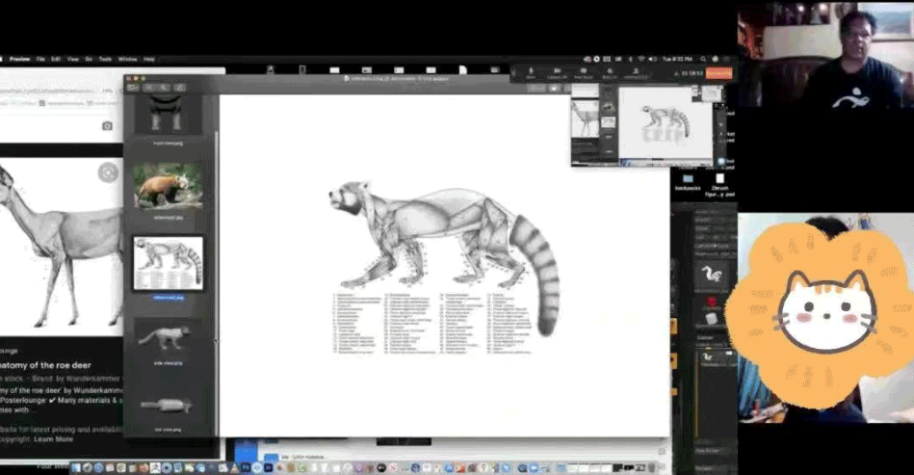Screen dimensions: 914x475
Task: Click the volume icon in the menu bar
Action: pyautogui.click(x=652, y=60)
